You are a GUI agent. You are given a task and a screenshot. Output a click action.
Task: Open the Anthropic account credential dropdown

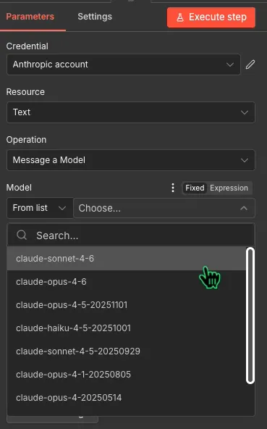(x=124, y=64)
